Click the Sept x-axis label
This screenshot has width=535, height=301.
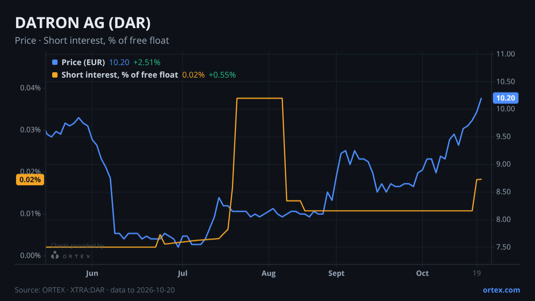click(337, 273)
